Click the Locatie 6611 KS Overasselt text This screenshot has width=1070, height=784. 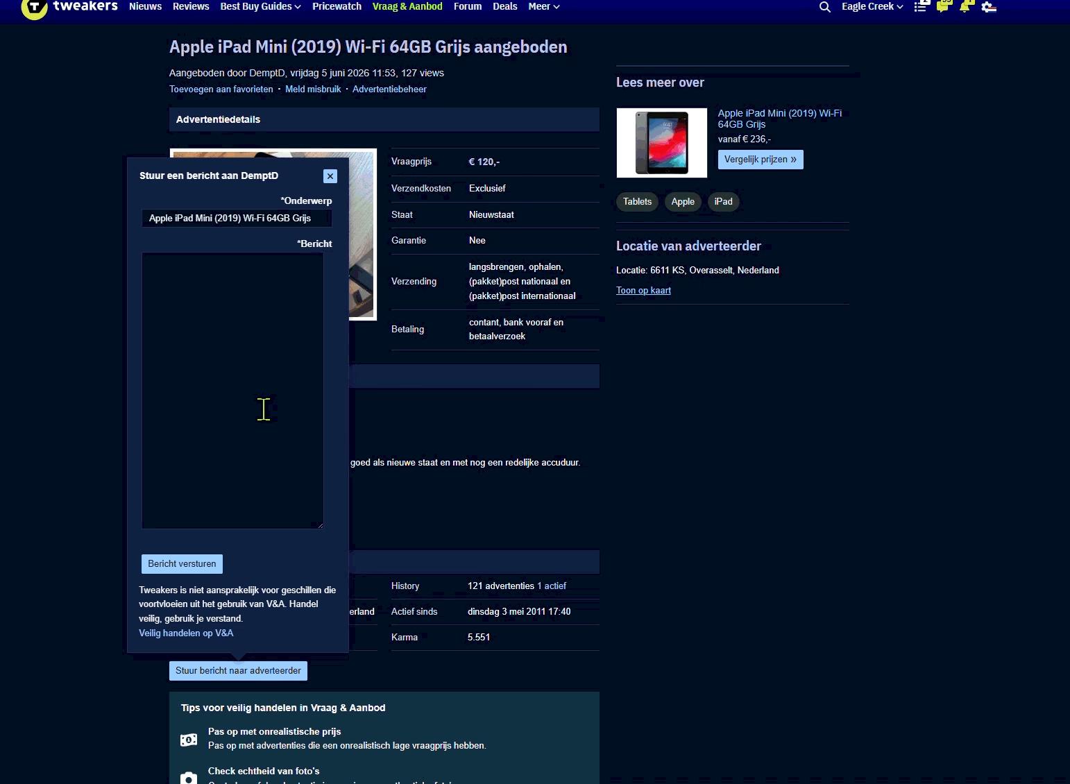[x=697, y=271]
